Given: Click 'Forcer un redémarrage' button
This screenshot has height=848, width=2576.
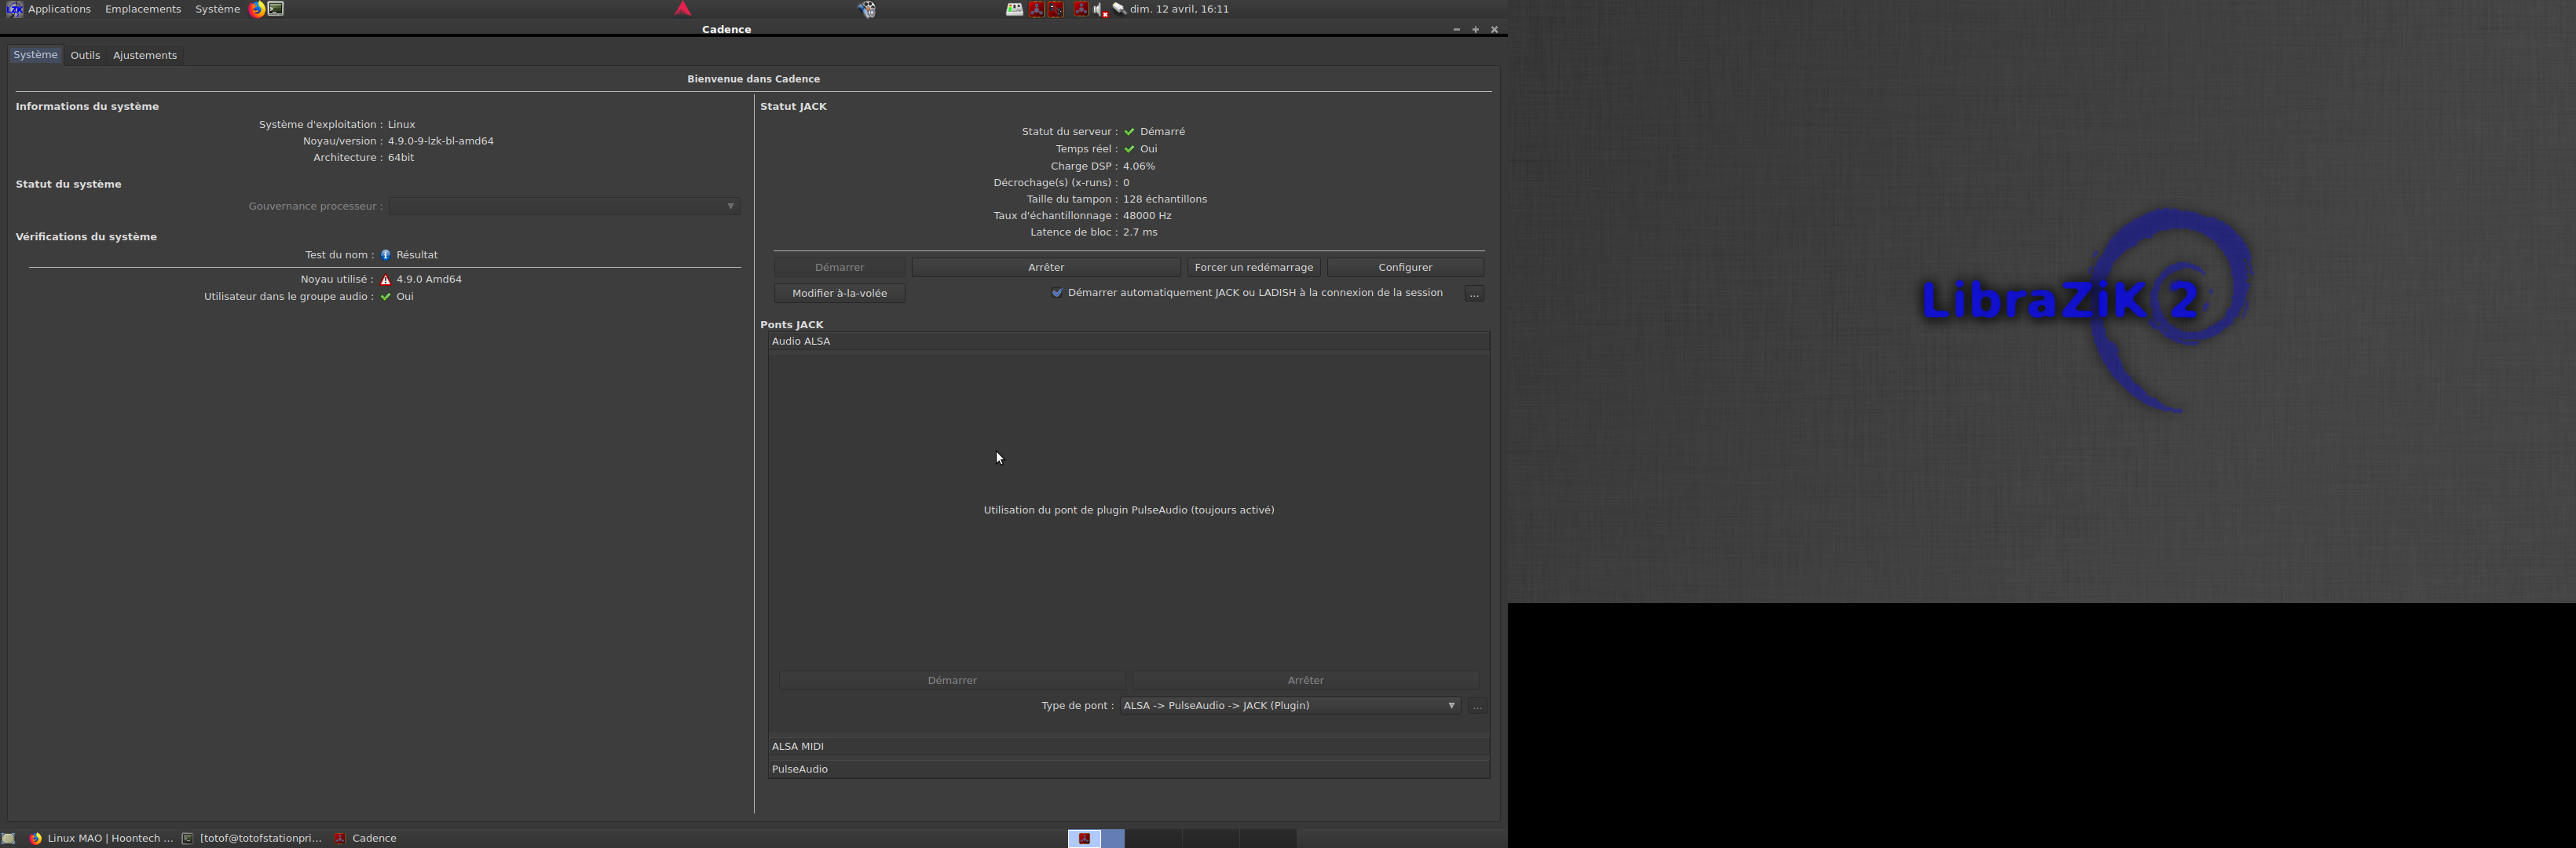Looking at the screenshot, I should pyautogui.click(x=1253, y=267).
